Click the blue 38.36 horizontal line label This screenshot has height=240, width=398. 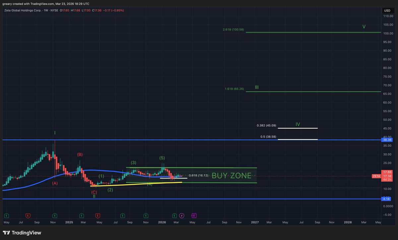(386, 140)
